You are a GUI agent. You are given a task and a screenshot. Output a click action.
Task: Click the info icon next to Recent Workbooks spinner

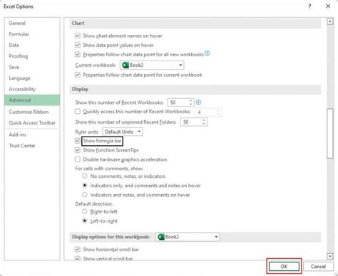click(198, 102)
